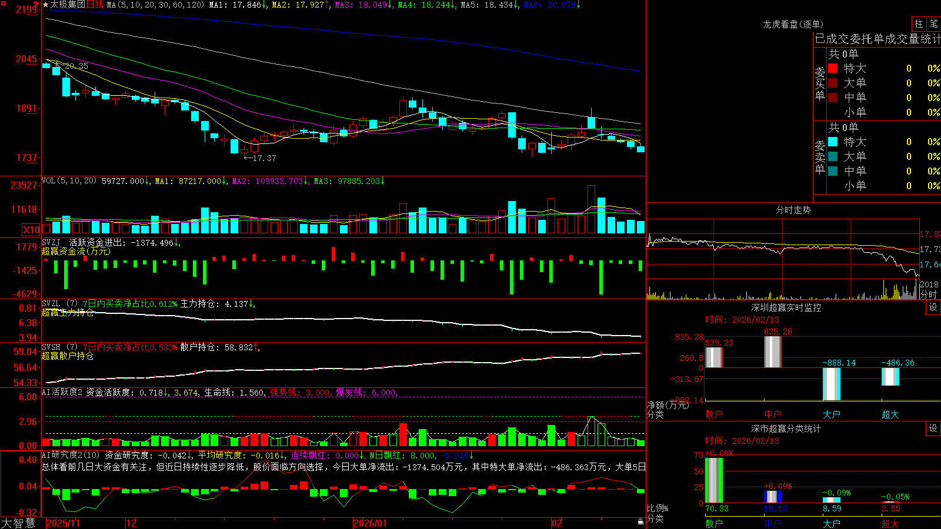Image resolution: width=941 pixels, height=529 pixels.
Task: Click the 18.53 中户 ratio bar
Action: tap(773, 497)
